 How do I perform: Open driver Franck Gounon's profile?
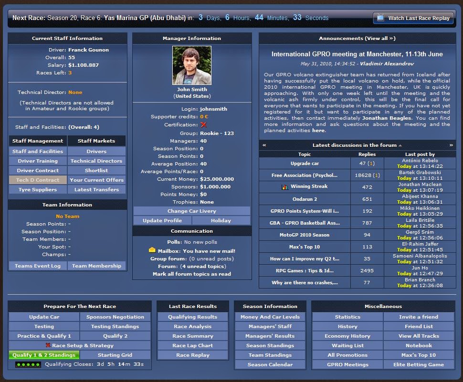[x=89, y=50]
